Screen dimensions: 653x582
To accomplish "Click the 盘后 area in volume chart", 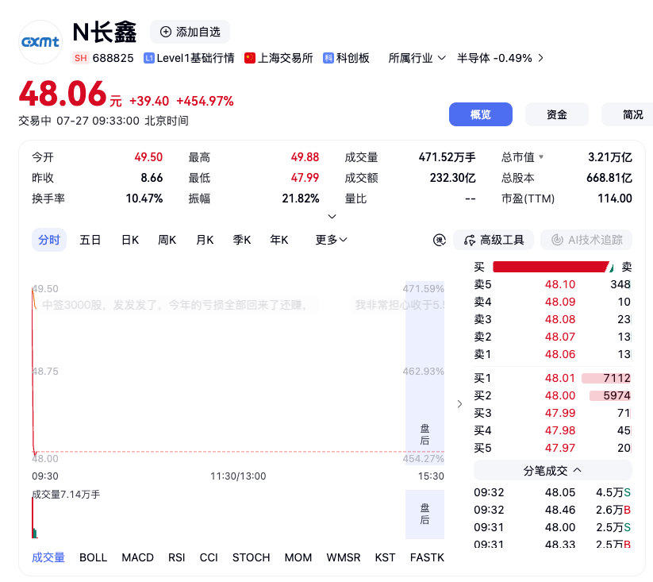I will pyautogui.click(x=424, y=514).
